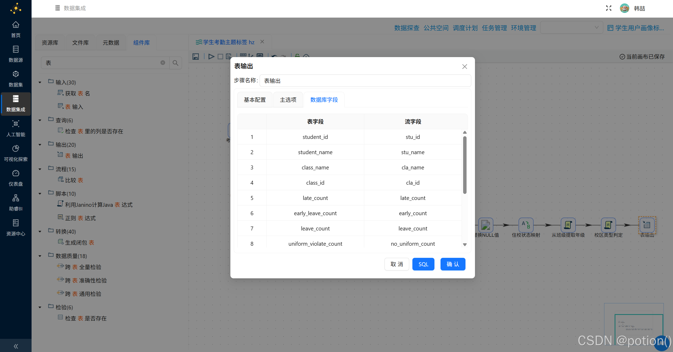Select the 替换NULL值 node on canvas
This screenshot has height=352, width=673.
[485, 225]
